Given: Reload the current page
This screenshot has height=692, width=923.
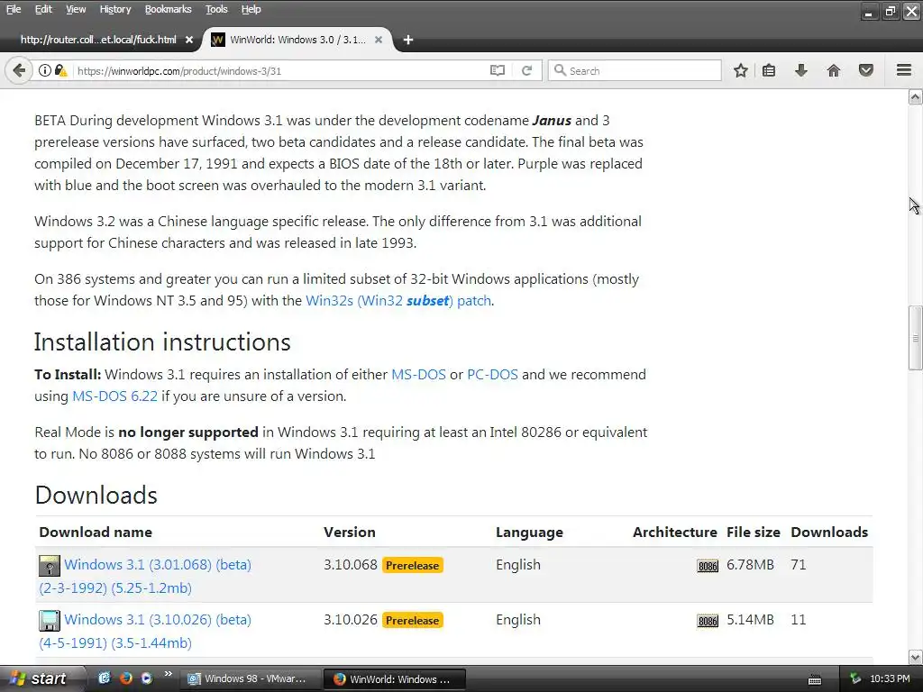Looking at the screenshot, I should tap(526, 70).
